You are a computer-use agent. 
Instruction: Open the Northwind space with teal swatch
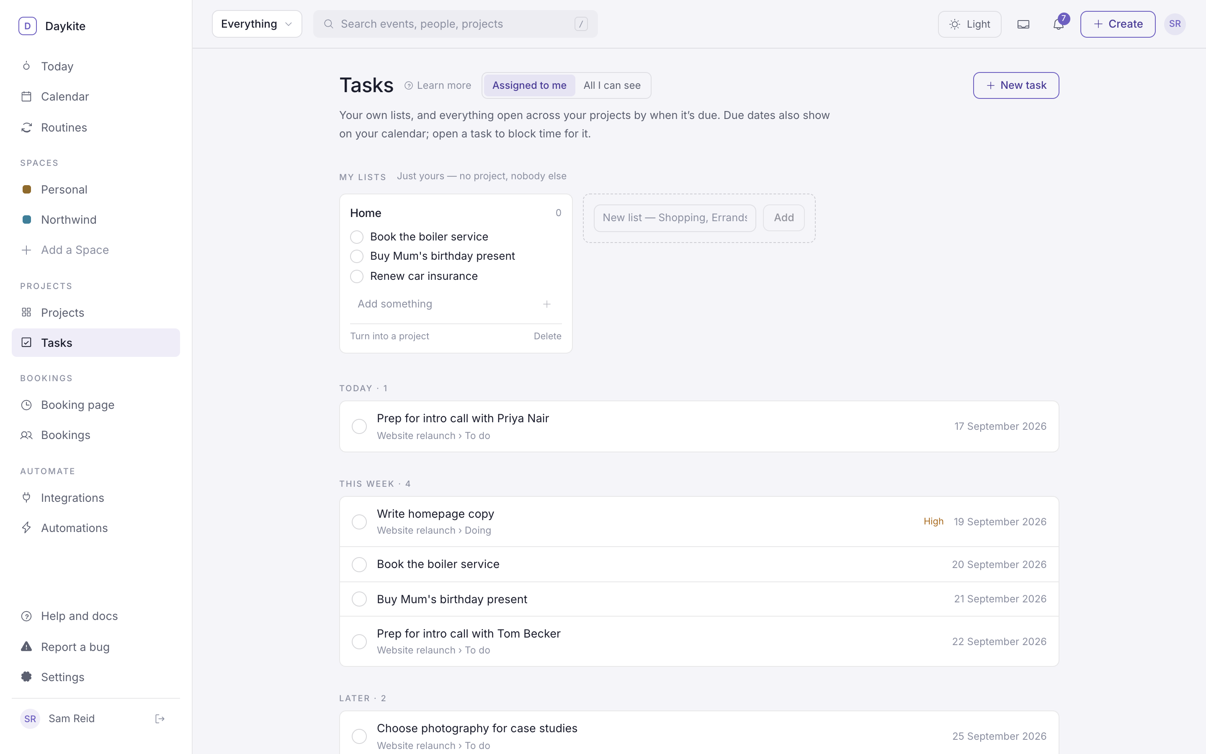(95, 220)
